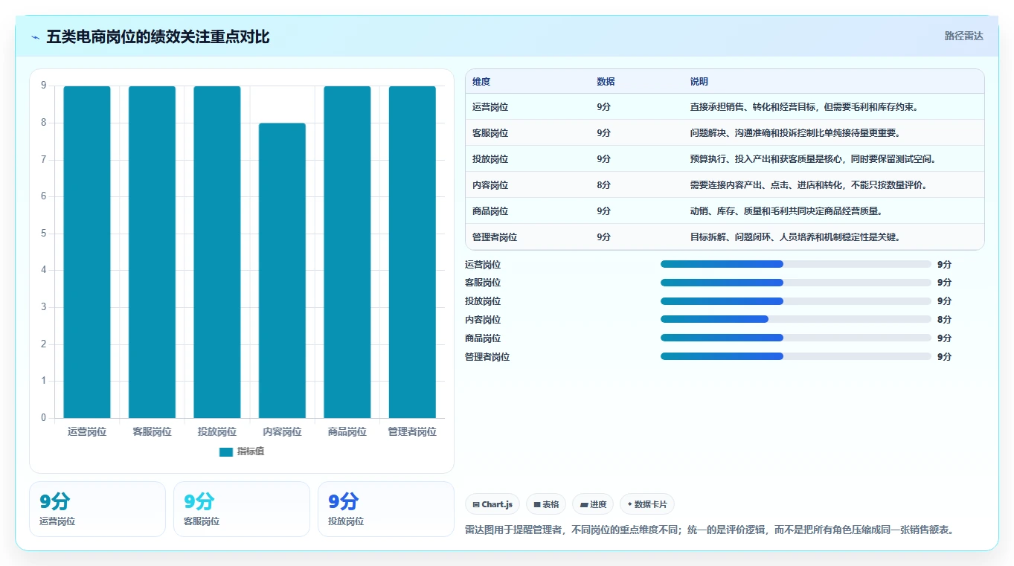Select the 数据卡片 tag chip

tap(647, 504)
